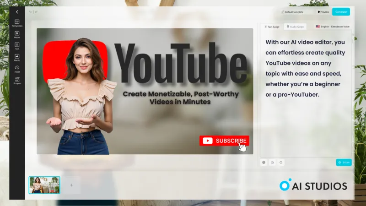
Task: Go back with the left chevron arrow
Action: coord(17,12)
